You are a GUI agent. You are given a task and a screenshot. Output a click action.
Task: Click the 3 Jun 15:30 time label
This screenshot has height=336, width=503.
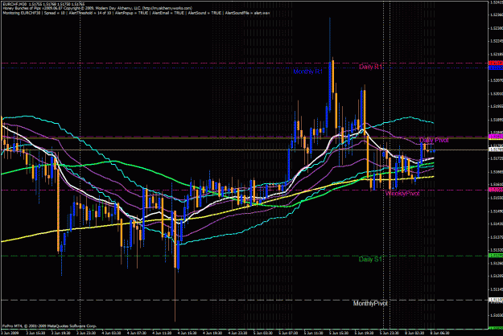35,333
